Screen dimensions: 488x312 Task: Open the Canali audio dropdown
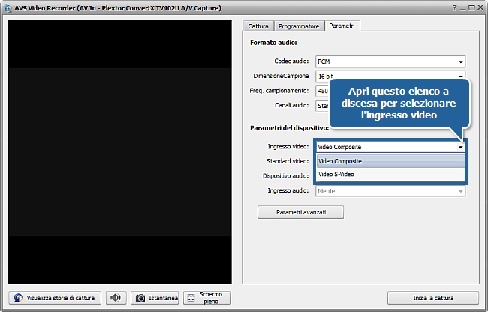pos(322,106)
